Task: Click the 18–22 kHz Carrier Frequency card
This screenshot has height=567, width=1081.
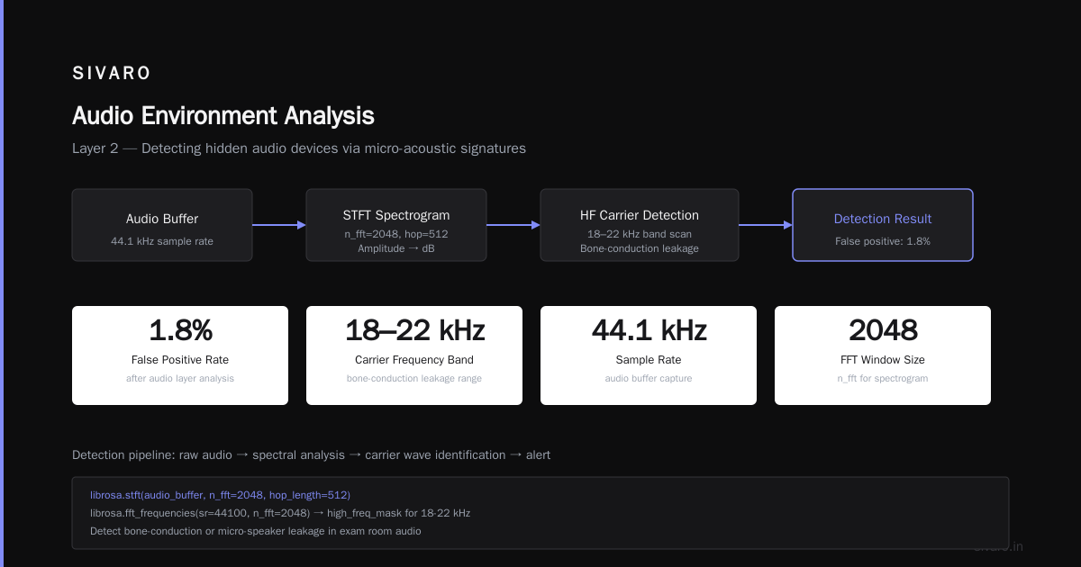Action: (x=414, y=355)
